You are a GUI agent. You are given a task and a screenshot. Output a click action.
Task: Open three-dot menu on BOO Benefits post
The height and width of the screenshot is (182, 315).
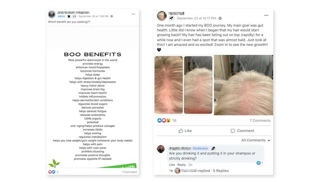click(134, 14)
